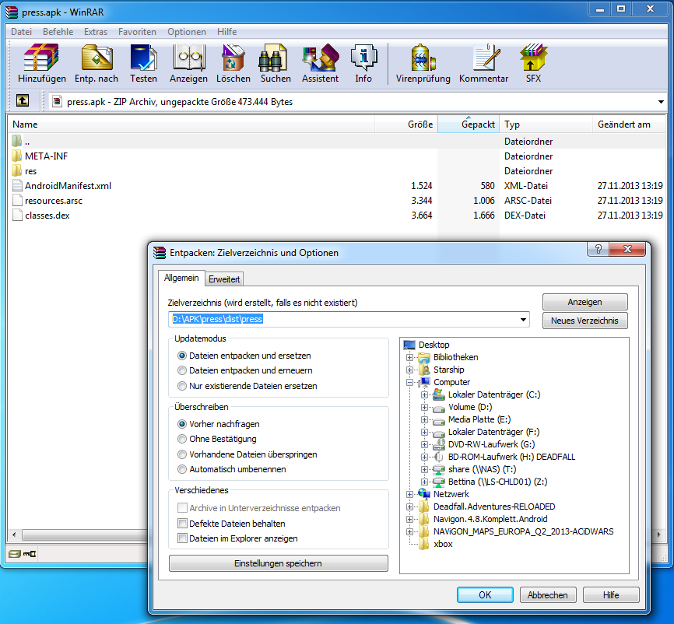Viewport: 674px width, 624px height.
Task: Expand the Netzwerk tree node
Action: (410, 494)
